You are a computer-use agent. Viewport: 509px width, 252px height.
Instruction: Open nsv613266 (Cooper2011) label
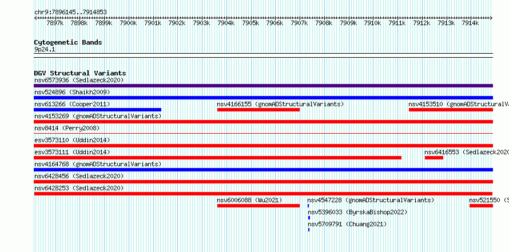[x=72, y=104]
